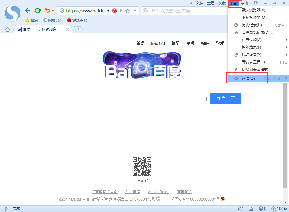289x212 pixels.
Task: Toggle the sidebar button in status bar
Action: coord(6,209)
